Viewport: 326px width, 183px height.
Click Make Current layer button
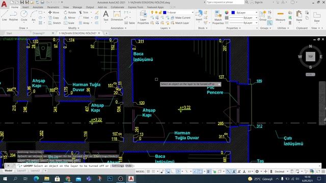click(x=181, y=18)
